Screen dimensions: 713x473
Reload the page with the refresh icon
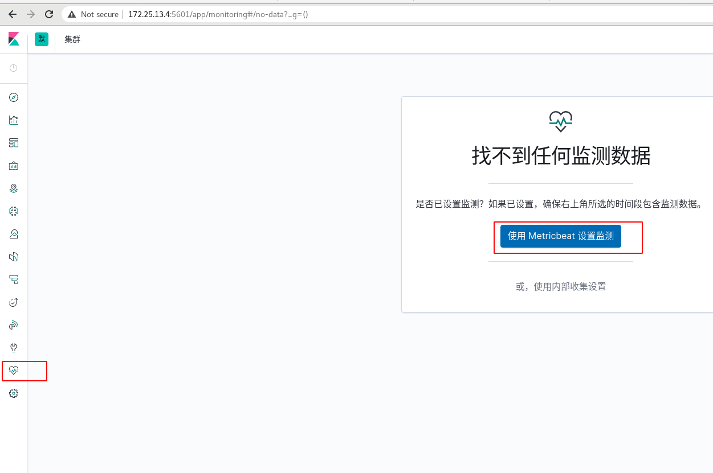[49, 14]
